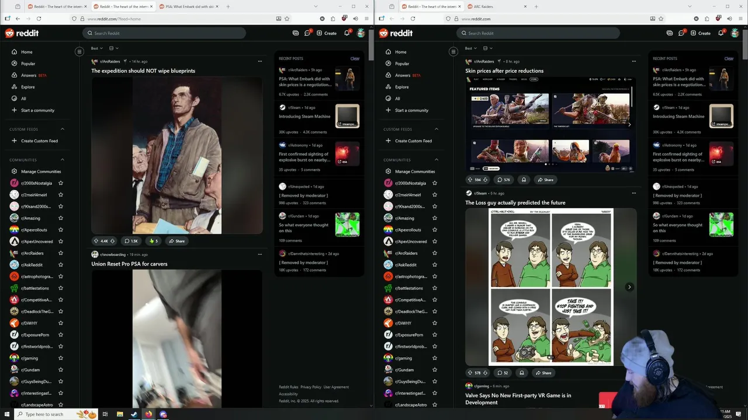Open comments on the Loss guy post
The image size is (748, 420).
[502, 373]
